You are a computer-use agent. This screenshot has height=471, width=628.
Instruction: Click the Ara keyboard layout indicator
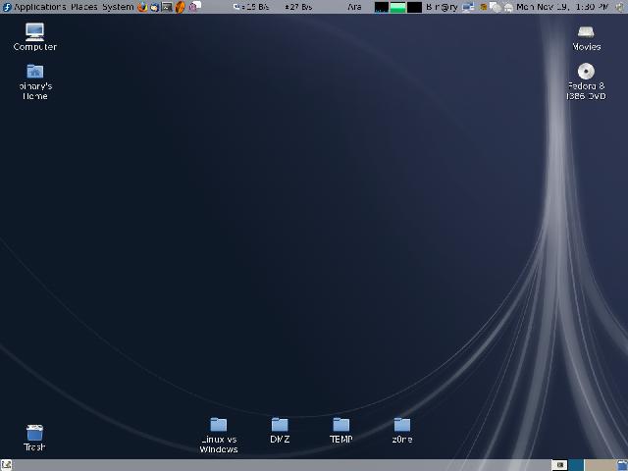click(354, 7)
